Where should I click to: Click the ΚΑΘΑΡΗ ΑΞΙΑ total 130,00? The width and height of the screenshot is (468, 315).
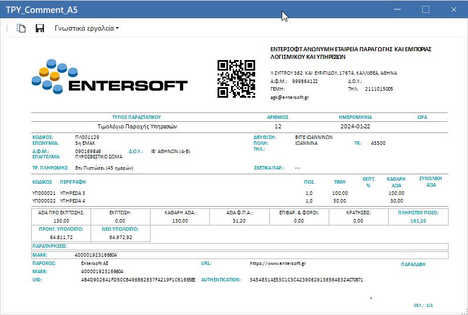pos(180,221)
